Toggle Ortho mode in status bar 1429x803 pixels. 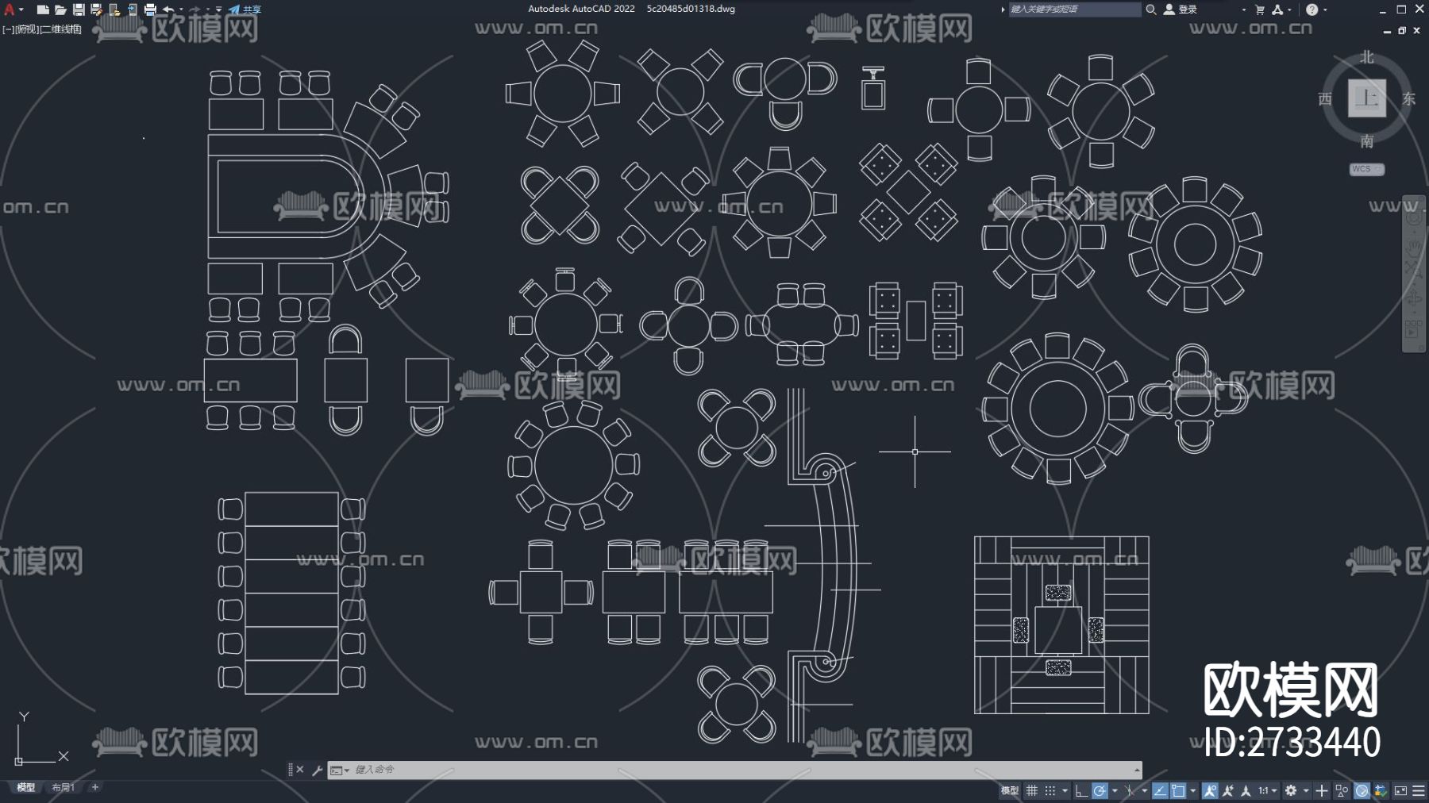[x=1081, y=790]
